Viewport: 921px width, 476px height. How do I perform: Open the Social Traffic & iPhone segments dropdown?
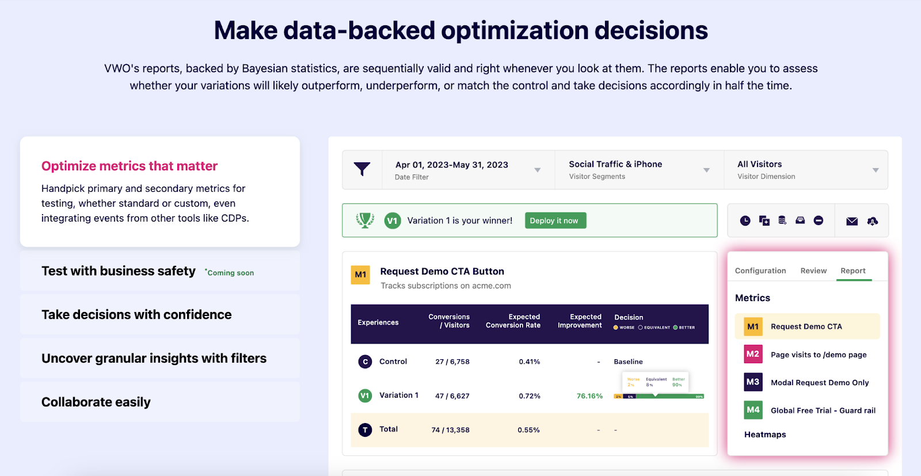[x=706, y=169]
